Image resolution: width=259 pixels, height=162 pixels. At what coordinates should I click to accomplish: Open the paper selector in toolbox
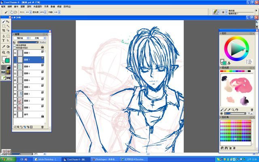(x=3, y=67)
